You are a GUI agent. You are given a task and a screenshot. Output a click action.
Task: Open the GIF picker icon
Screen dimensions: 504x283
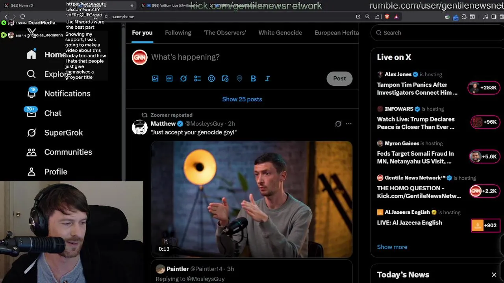pyautogui.click(x=169, y=79)
